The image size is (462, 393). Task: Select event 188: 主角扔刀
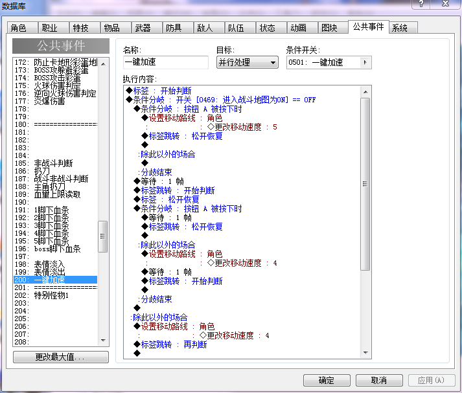(x=56, y=186)
